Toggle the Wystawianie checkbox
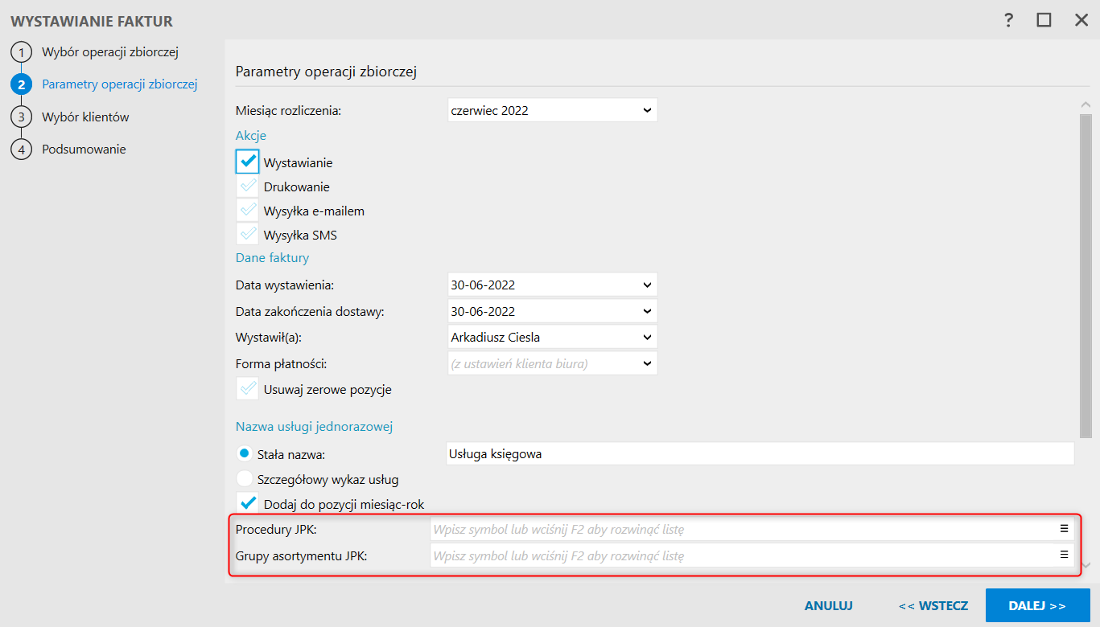Screen dimensions: 1100x627 click(248, 162)
